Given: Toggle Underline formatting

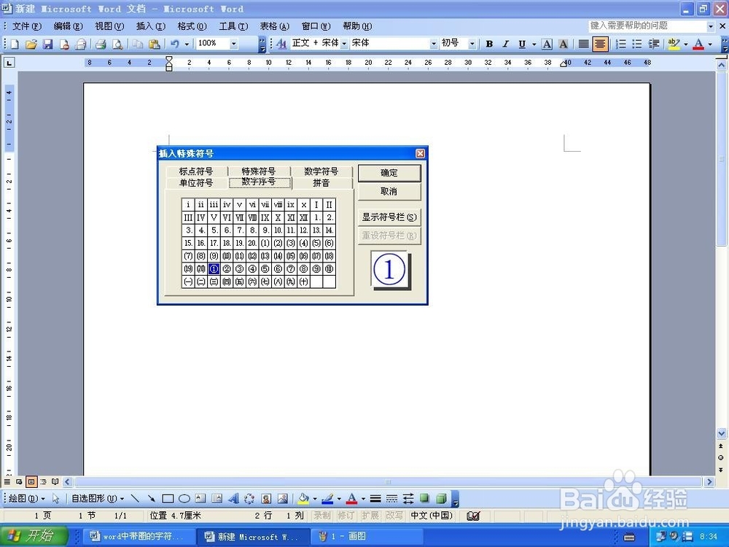Looking at the screenshot, I should click(x=522, y=44).
